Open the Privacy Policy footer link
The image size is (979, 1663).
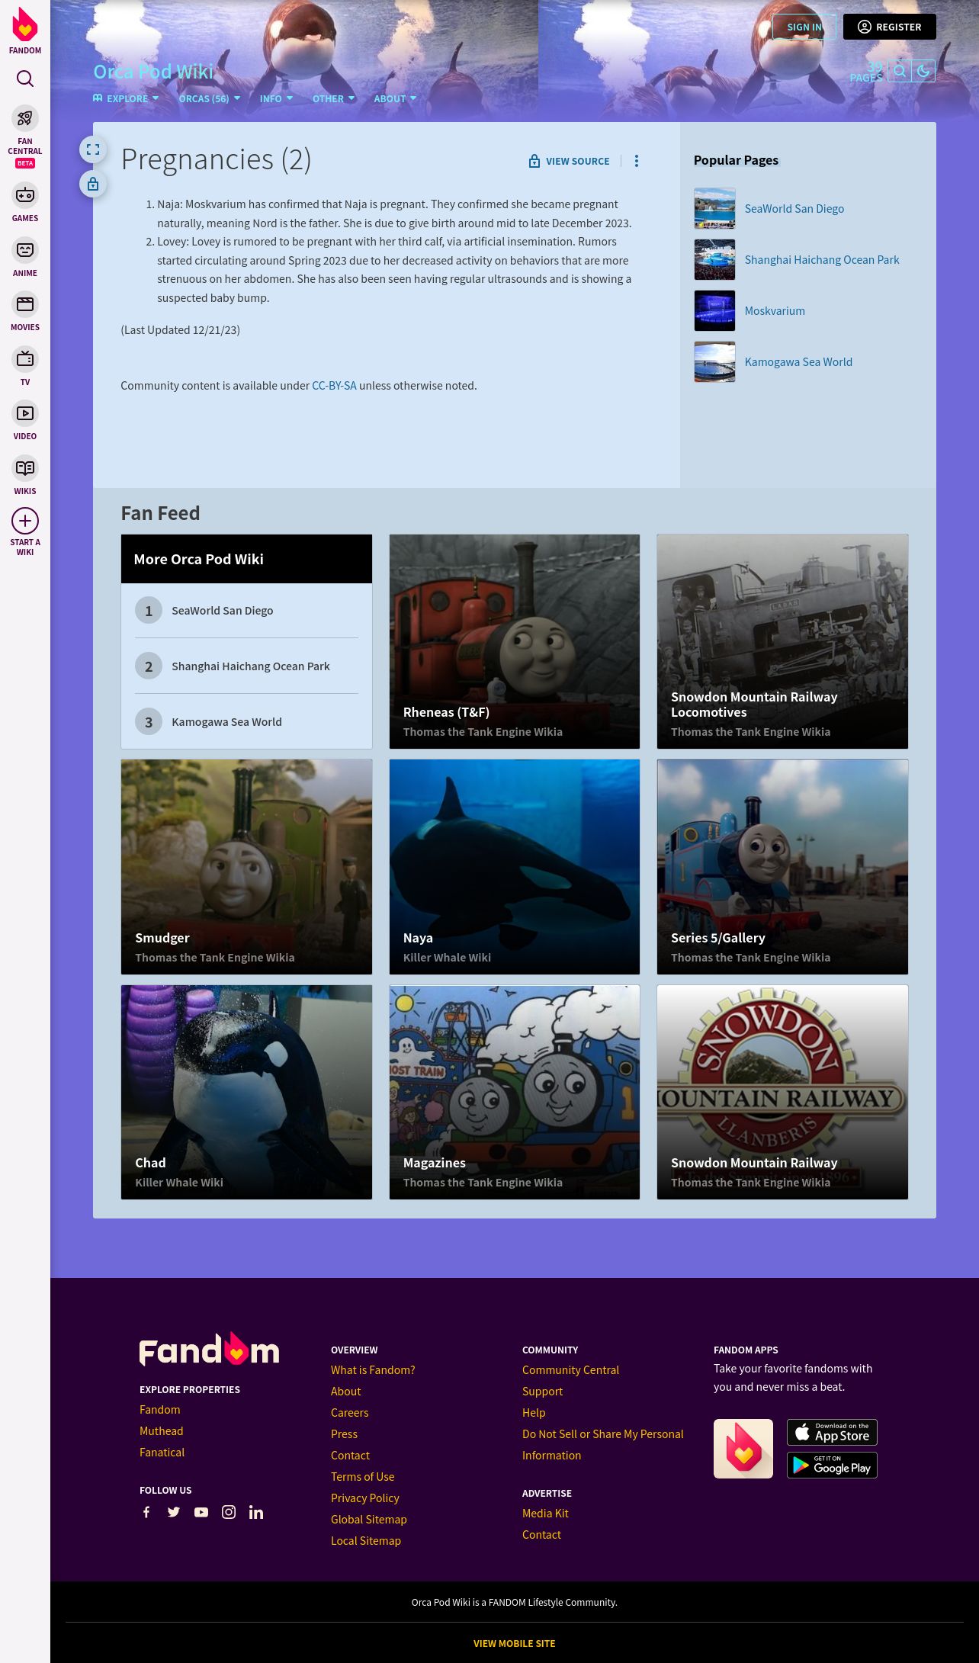[x=364, y=1498]
